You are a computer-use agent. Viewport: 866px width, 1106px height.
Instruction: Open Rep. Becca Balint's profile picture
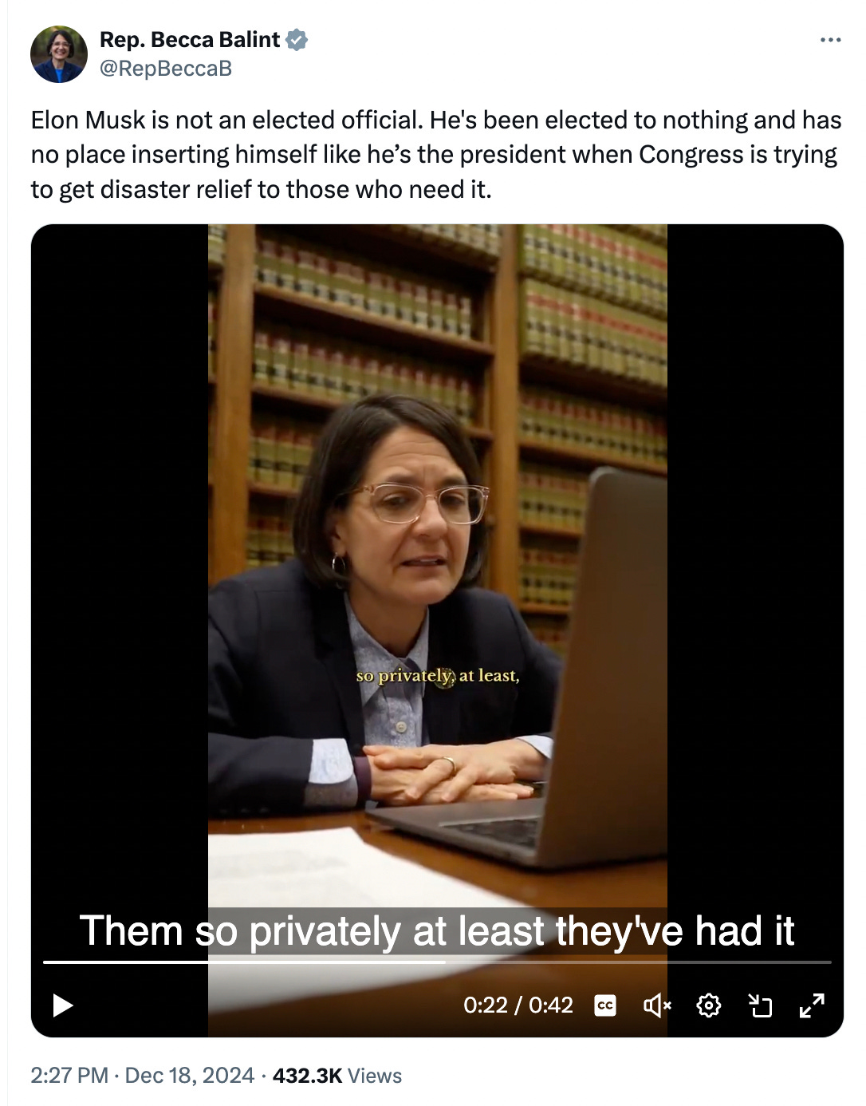(x=59, y=54)
